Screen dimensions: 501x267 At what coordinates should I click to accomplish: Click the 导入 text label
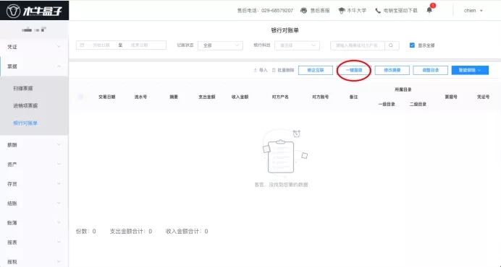point(264,70)
